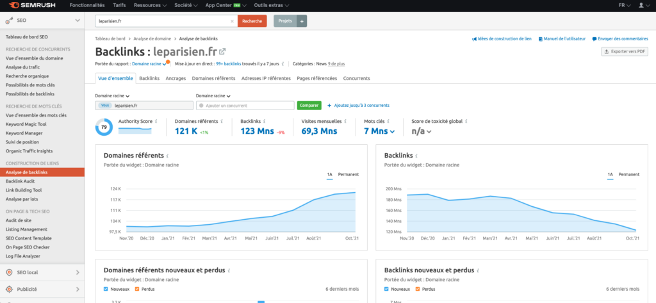Viewport: 656px width, 303px height.
Task: Open Fonctionnalités in top menu
Action: pos(87,5)
